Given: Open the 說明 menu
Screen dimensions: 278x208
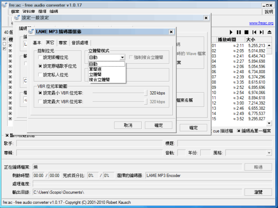Looking at the screenshot, I should click(x=269, y=12).
